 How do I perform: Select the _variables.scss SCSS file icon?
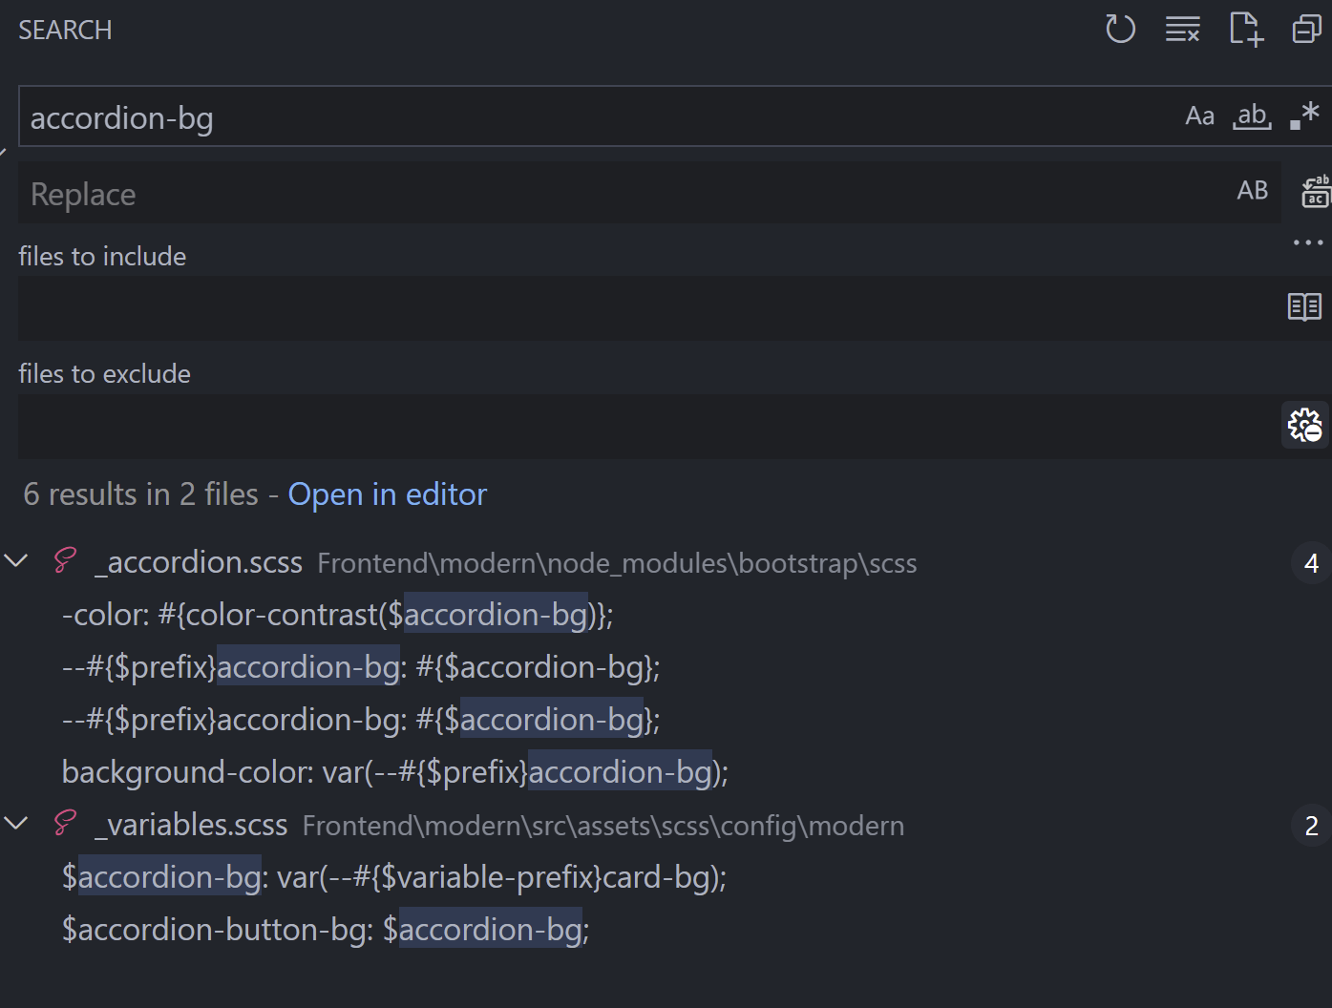point(63,824)
